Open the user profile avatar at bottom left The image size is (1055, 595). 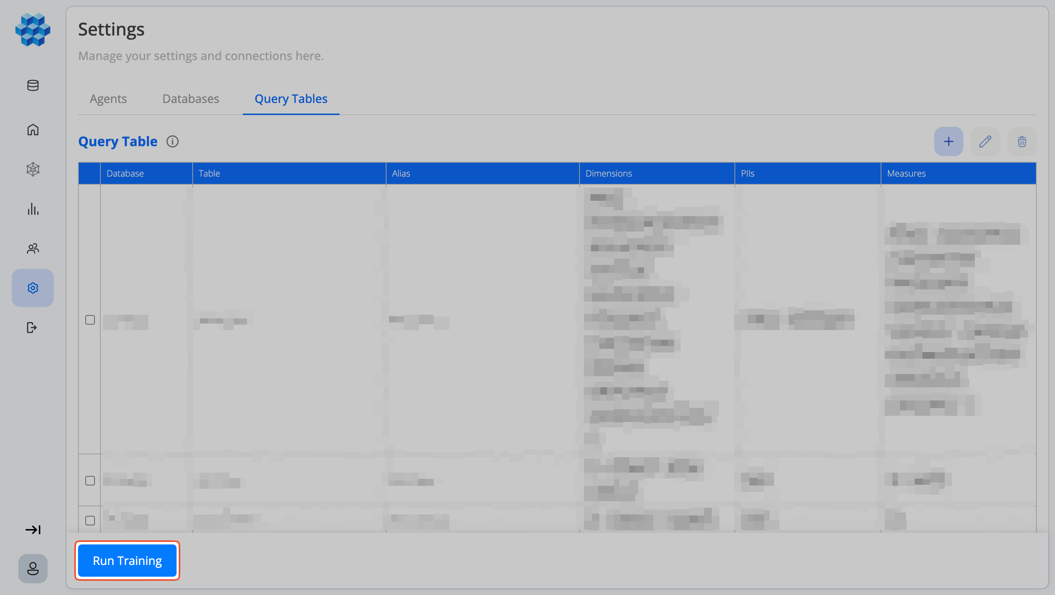[x=33, y=568]
